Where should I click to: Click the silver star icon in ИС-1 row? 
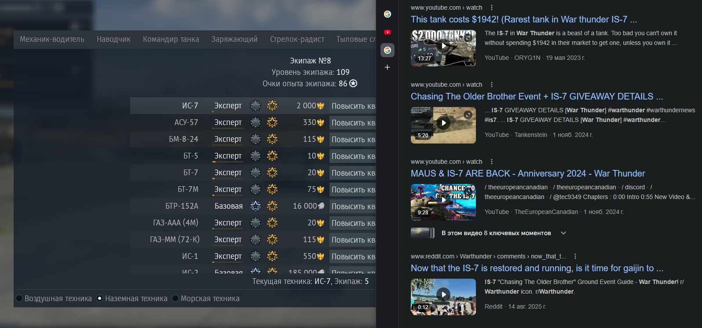(256, 256)
